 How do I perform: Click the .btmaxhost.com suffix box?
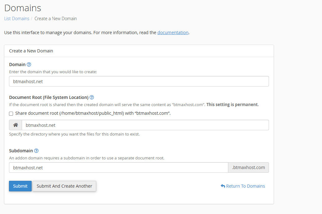(x=248, y=168)
